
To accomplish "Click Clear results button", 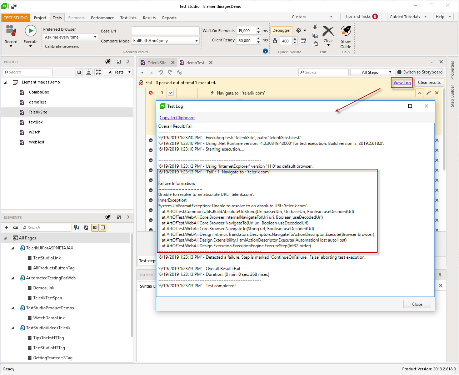I will click(x=429, y=82).
